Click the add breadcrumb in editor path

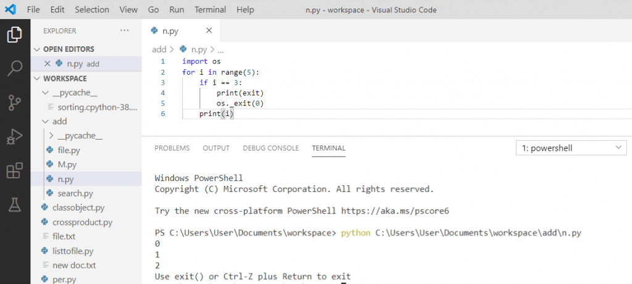click(x=159, y=49)
